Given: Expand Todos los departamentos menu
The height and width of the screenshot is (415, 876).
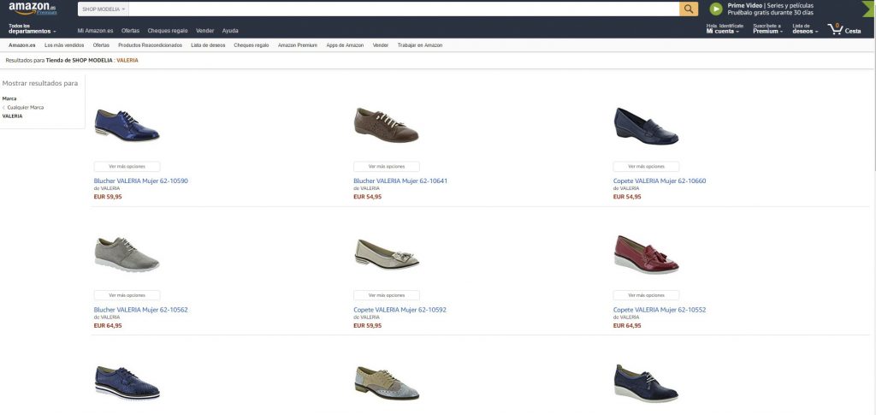Looking at the screenshot, I should (x=32, y=28).
